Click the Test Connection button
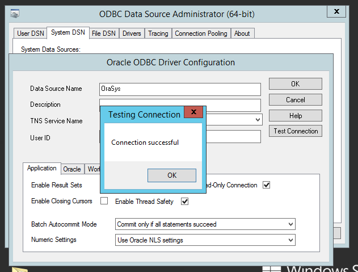Screen dimensions: 358x272 296,131
